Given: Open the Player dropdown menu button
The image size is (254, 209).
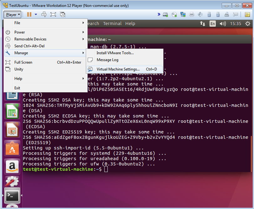Looking at the screenshot, I should point(13,14).
